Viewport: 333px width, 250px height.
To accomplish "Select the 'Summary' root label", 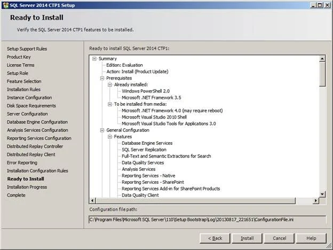I will 108,59.
